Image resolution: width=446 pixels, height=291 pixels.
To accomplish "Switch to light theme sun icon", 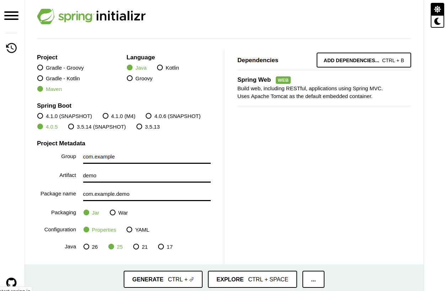I will pos(437,9).
